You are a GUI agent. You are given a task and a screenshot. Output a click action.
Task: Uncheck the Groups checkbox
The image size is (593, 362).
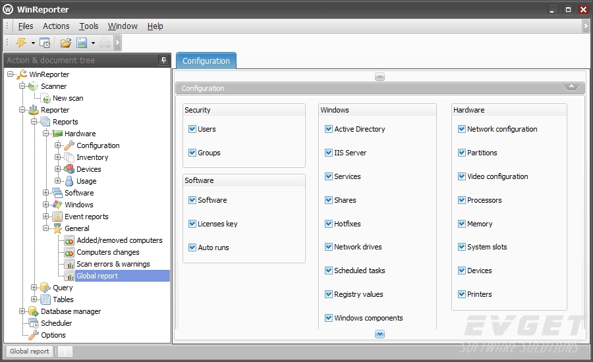192,153
